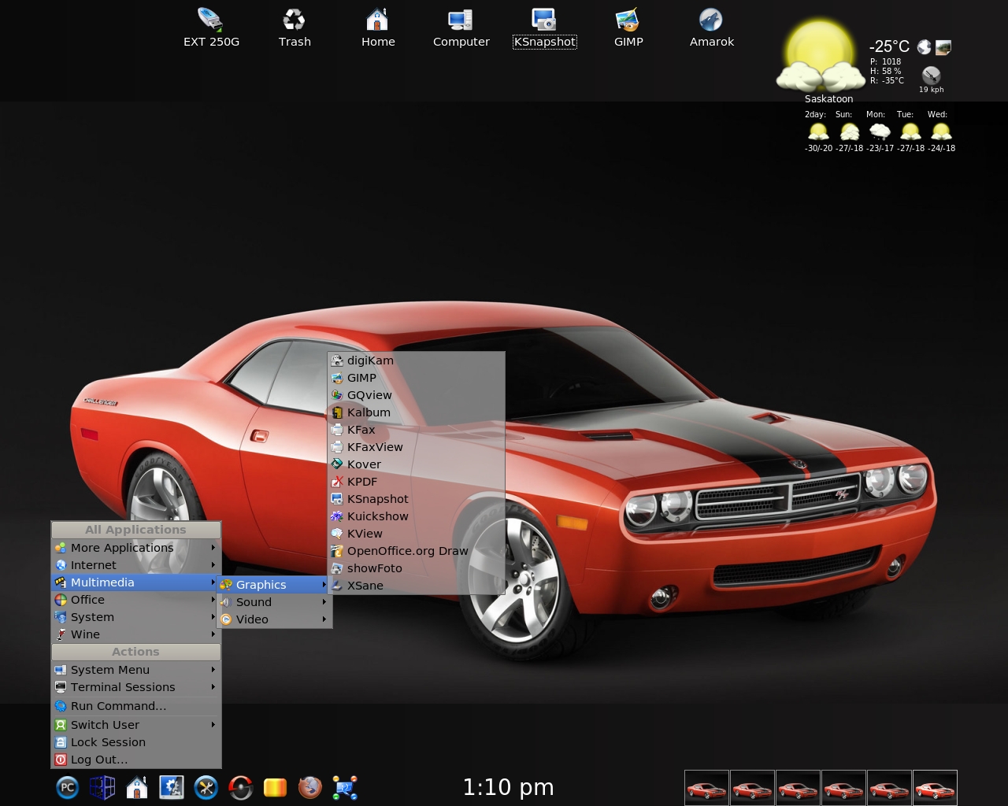
Task: Click the -25°C temperature reading
Action: (x=889, y=47)
